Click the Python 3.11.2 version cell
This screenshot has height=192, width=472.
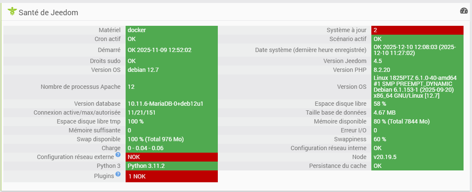click(171, 166)
